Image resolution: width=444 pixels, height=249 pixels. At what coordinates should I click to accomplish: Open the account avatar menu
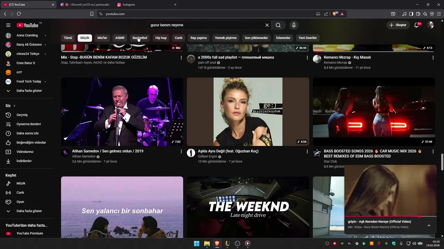click(430, 25)
